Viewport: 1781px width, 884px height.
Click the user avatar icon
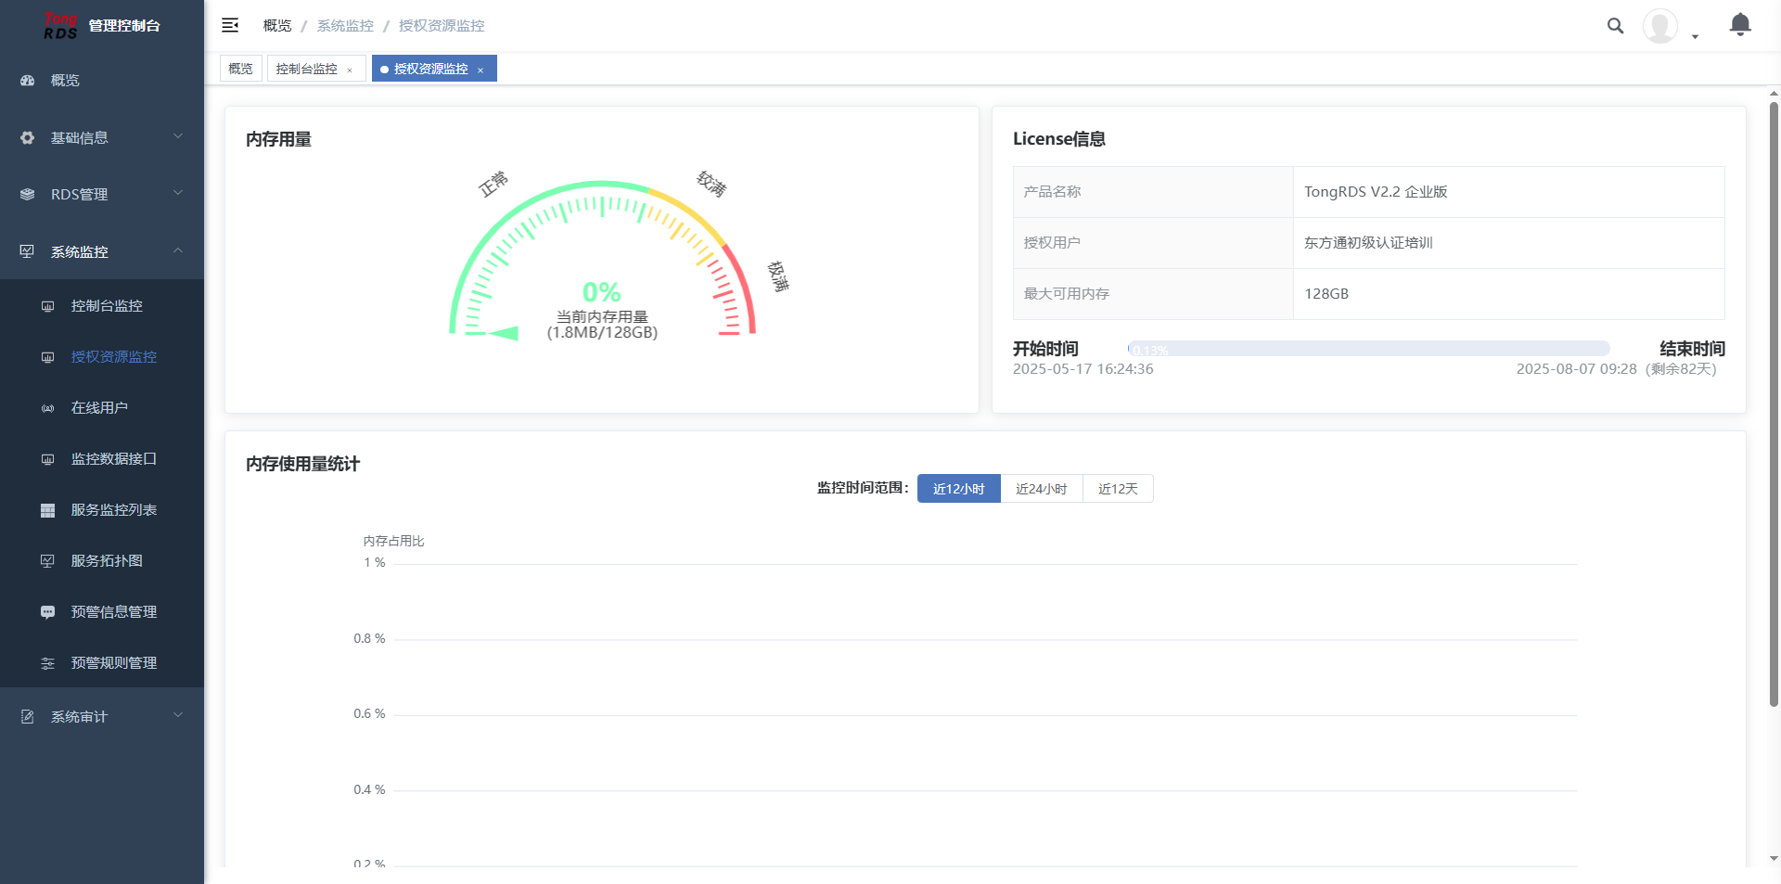pyautogui.click(x=1659, y=26)
